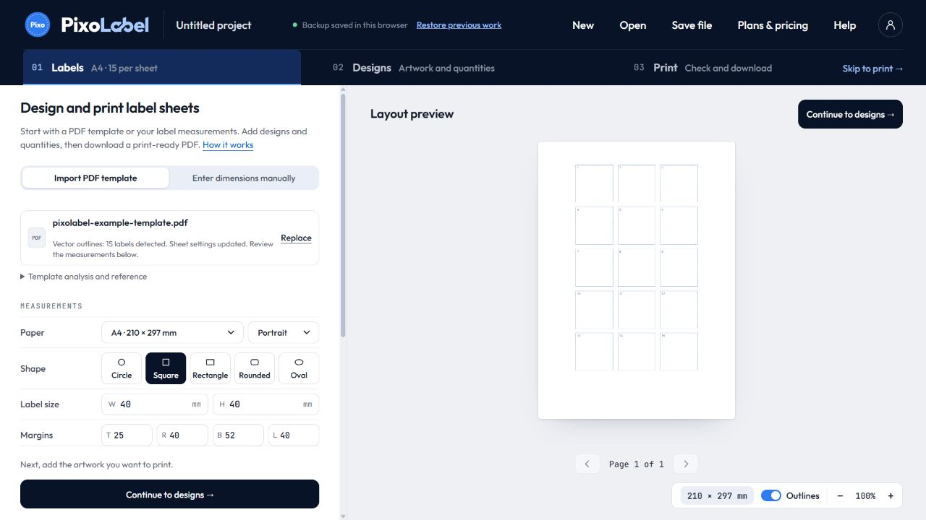This screenshot has width=926, height=520.
Task: Open the user account icon
Action: [891, 25]
